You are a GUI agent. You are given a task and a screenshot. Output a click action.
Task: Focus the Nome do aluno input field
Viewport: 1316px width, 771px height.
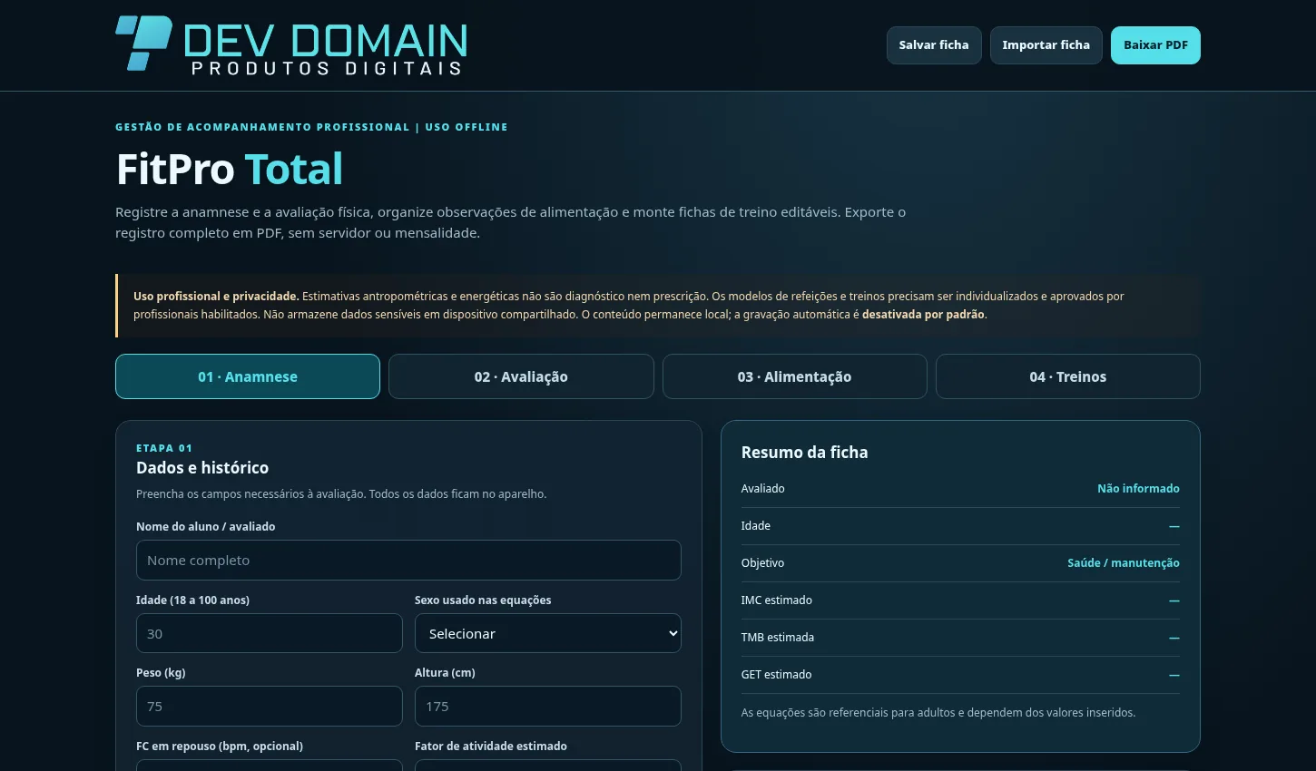[408, 561]
